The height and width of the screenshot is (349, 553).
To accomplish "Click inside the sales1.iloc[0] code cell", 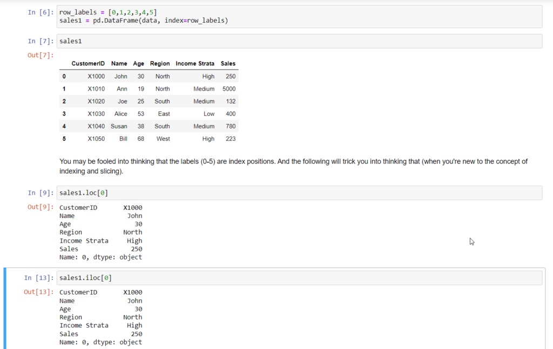I will pos(162,277).
